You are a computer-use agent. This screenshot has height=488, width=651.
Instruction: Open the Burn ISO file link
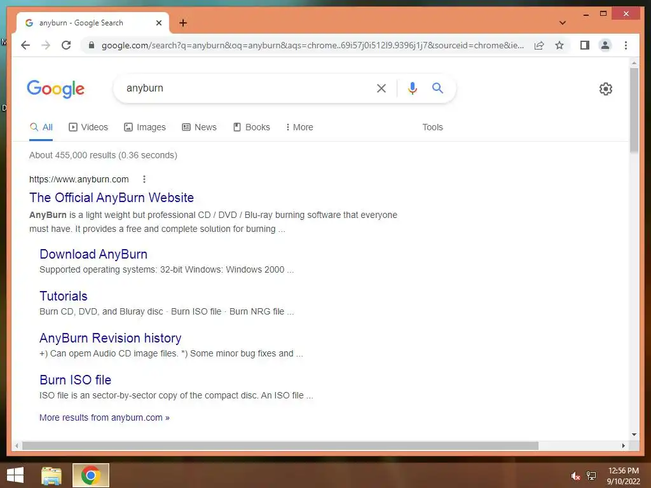[x=75, y=380]
